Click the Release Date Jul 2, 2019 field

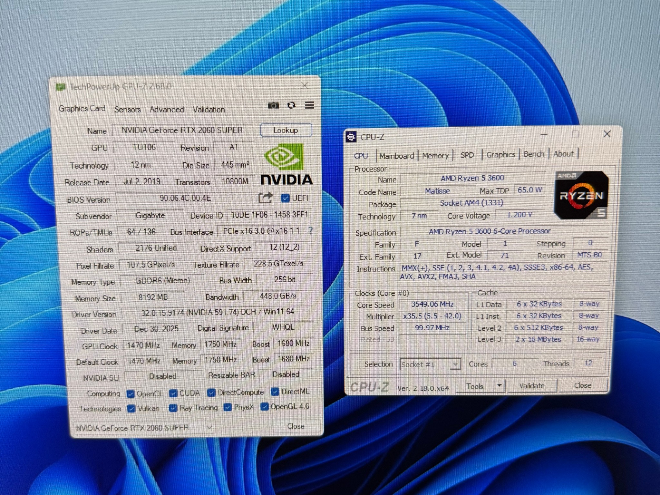coord(142,181)
